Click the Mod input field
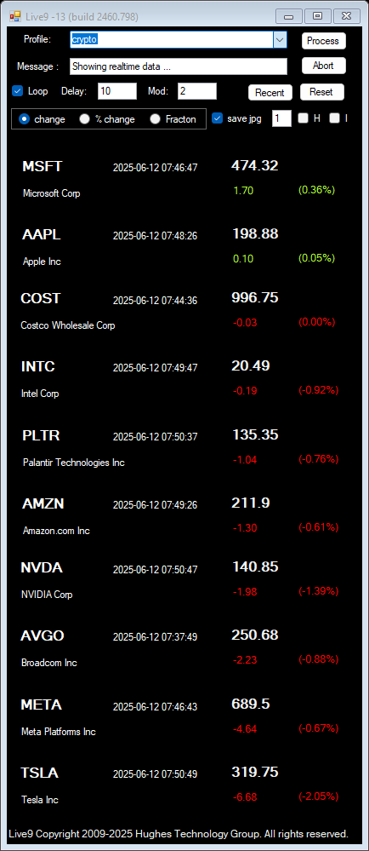This screenshot has height=851, width=369. [197, 91]
